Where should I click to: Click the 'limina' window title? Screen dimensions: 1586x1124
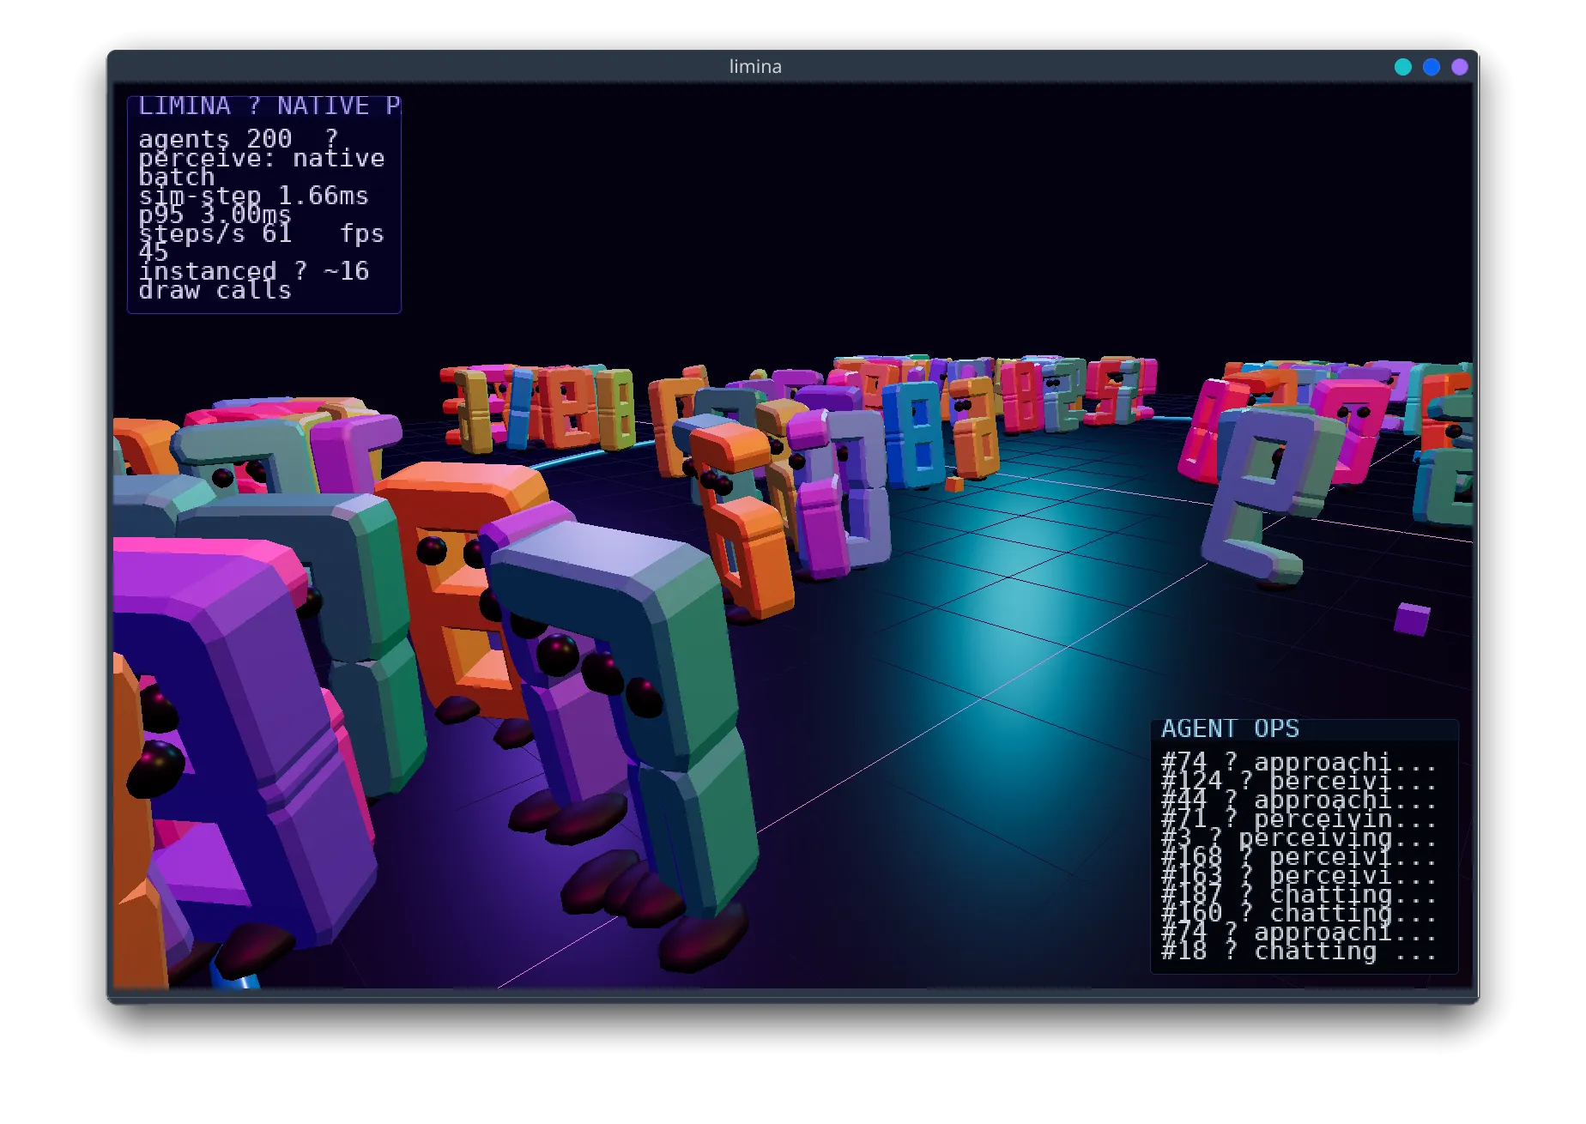tap(755, 67)
